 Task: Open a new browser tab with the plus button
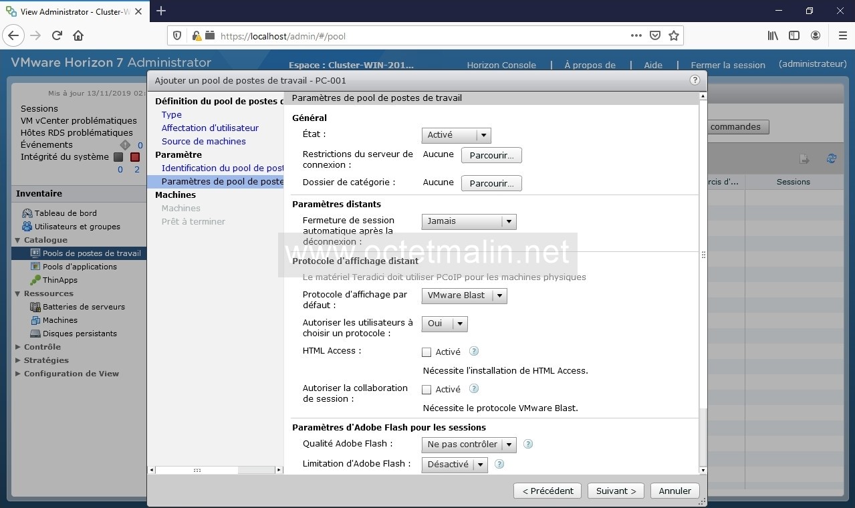(x=161, y=11)
